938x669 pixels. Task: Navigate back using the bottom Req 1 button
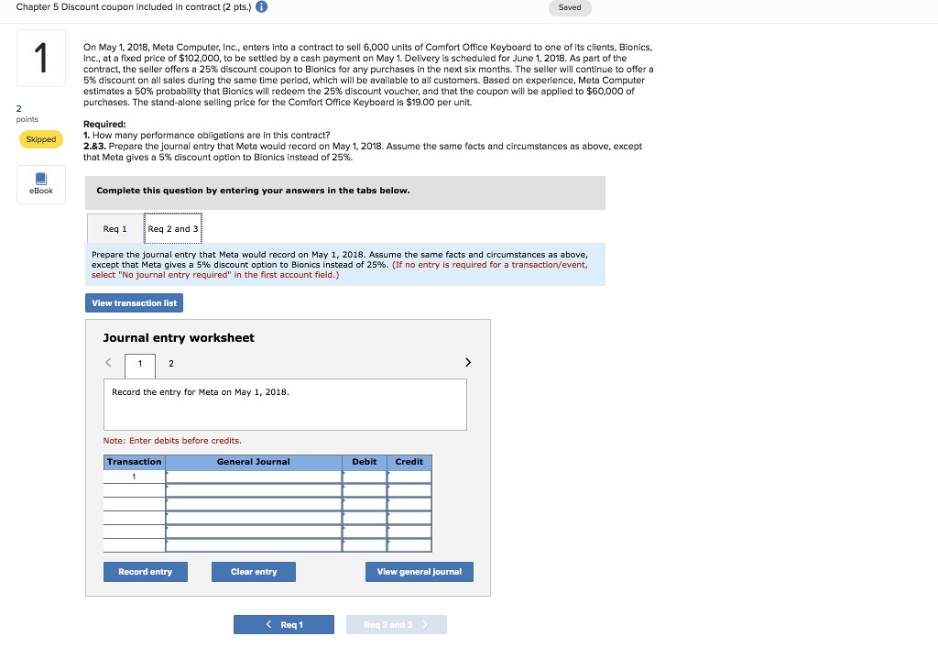[x=284, y=625]
